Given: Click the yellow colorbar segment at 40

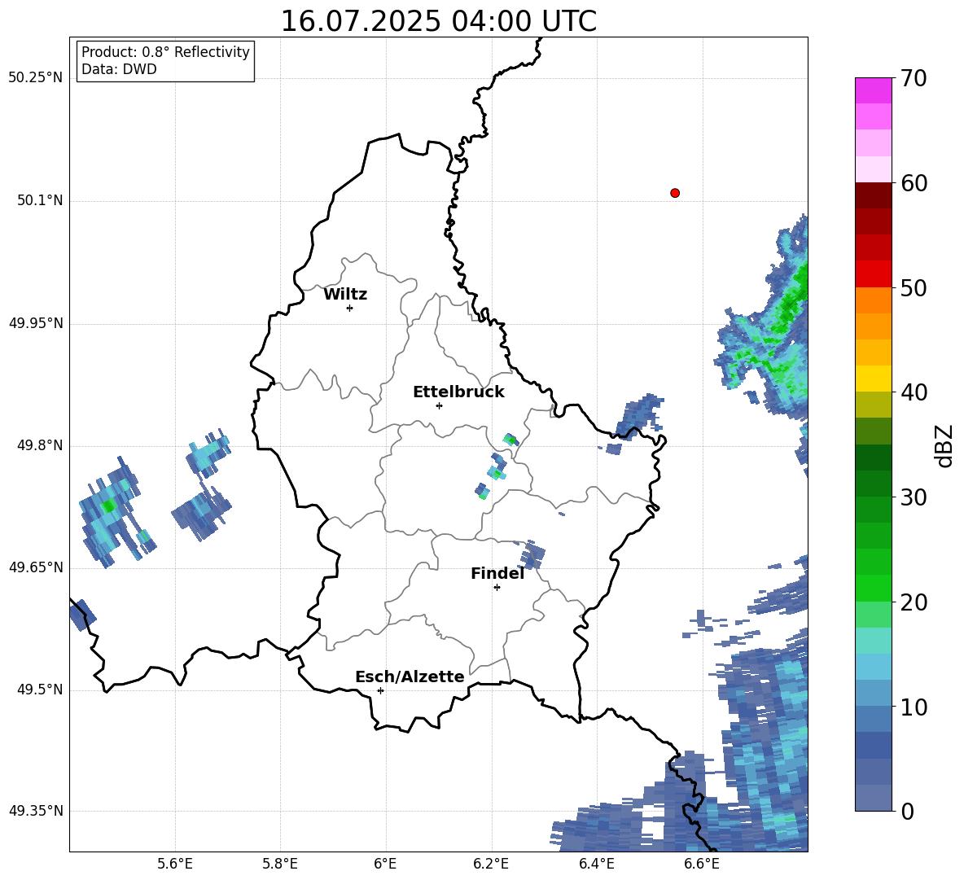Looking at the screenshot, I should (873, 379).
